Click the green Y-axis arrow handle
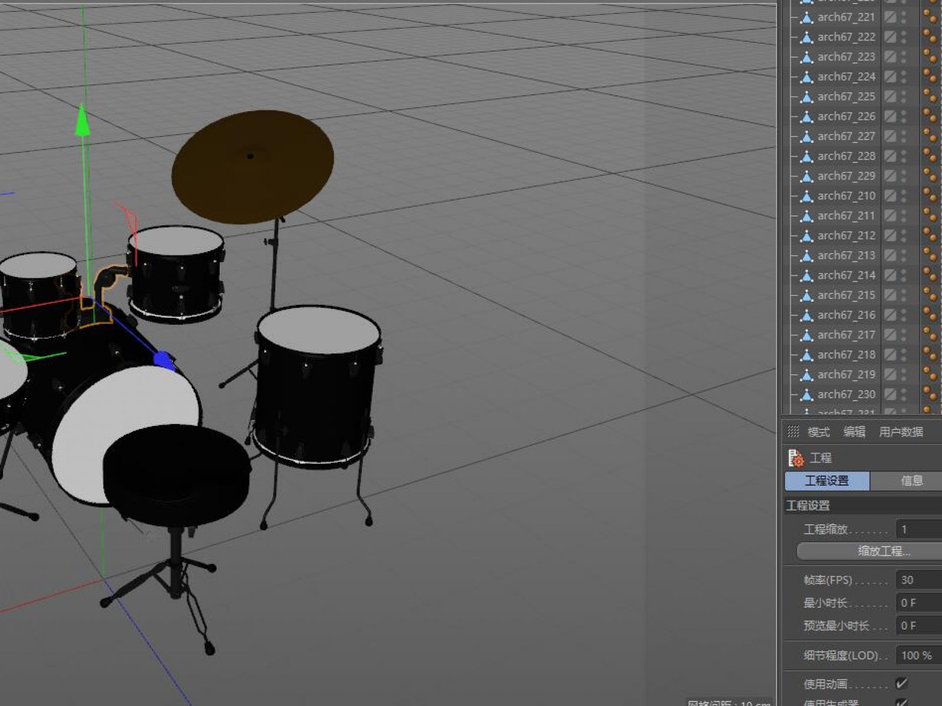Viewport: 942px width, 706px height. tap(82, 120)
